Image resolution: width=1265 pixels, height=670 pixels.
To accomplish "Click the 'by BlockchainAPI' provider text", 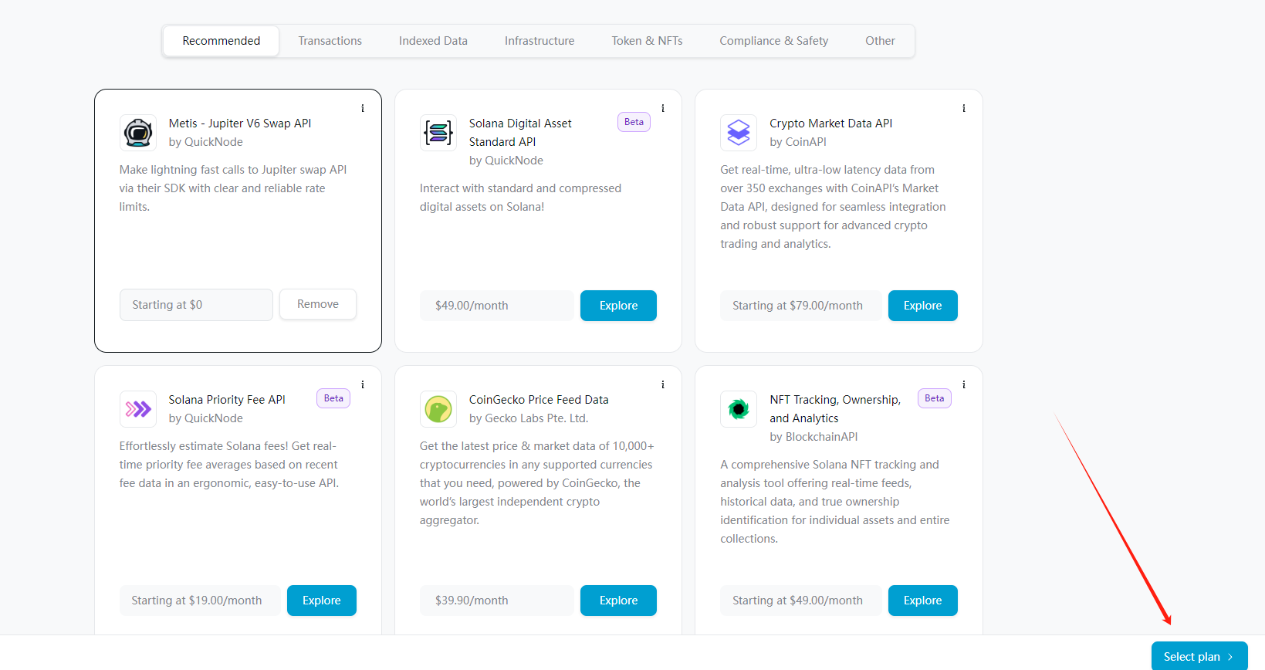I will 813,437.
